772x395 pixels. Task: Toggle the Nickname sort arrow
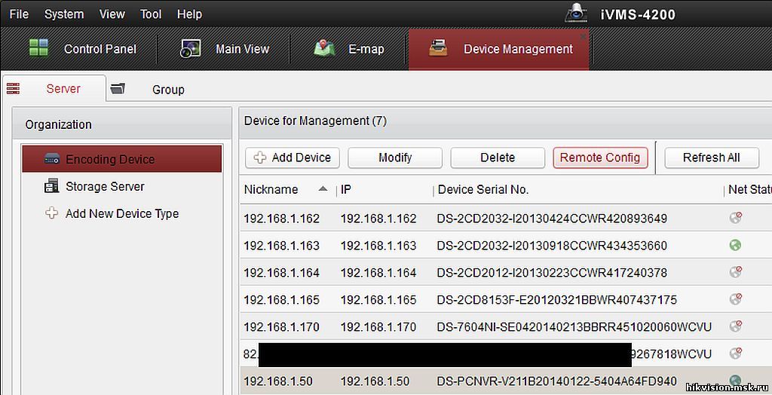(x=323, y=188)
